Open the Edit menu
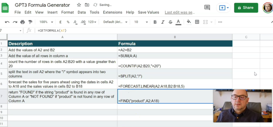Image resolution: width=273 pixels, height=127 pixels. click(28, 12)
